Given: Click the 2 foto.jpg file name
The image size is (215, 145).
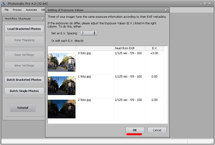Looking at the screenshot, I should tap(84, 100).
